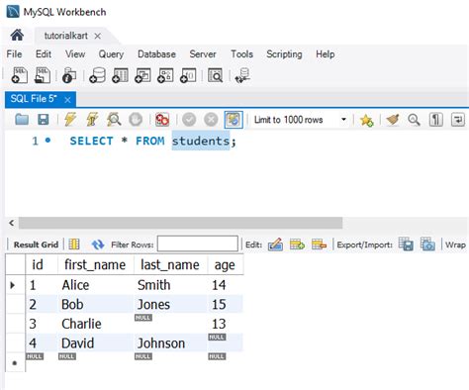
Task: Select the first_name column header
Action: click(x=96, y=264)
